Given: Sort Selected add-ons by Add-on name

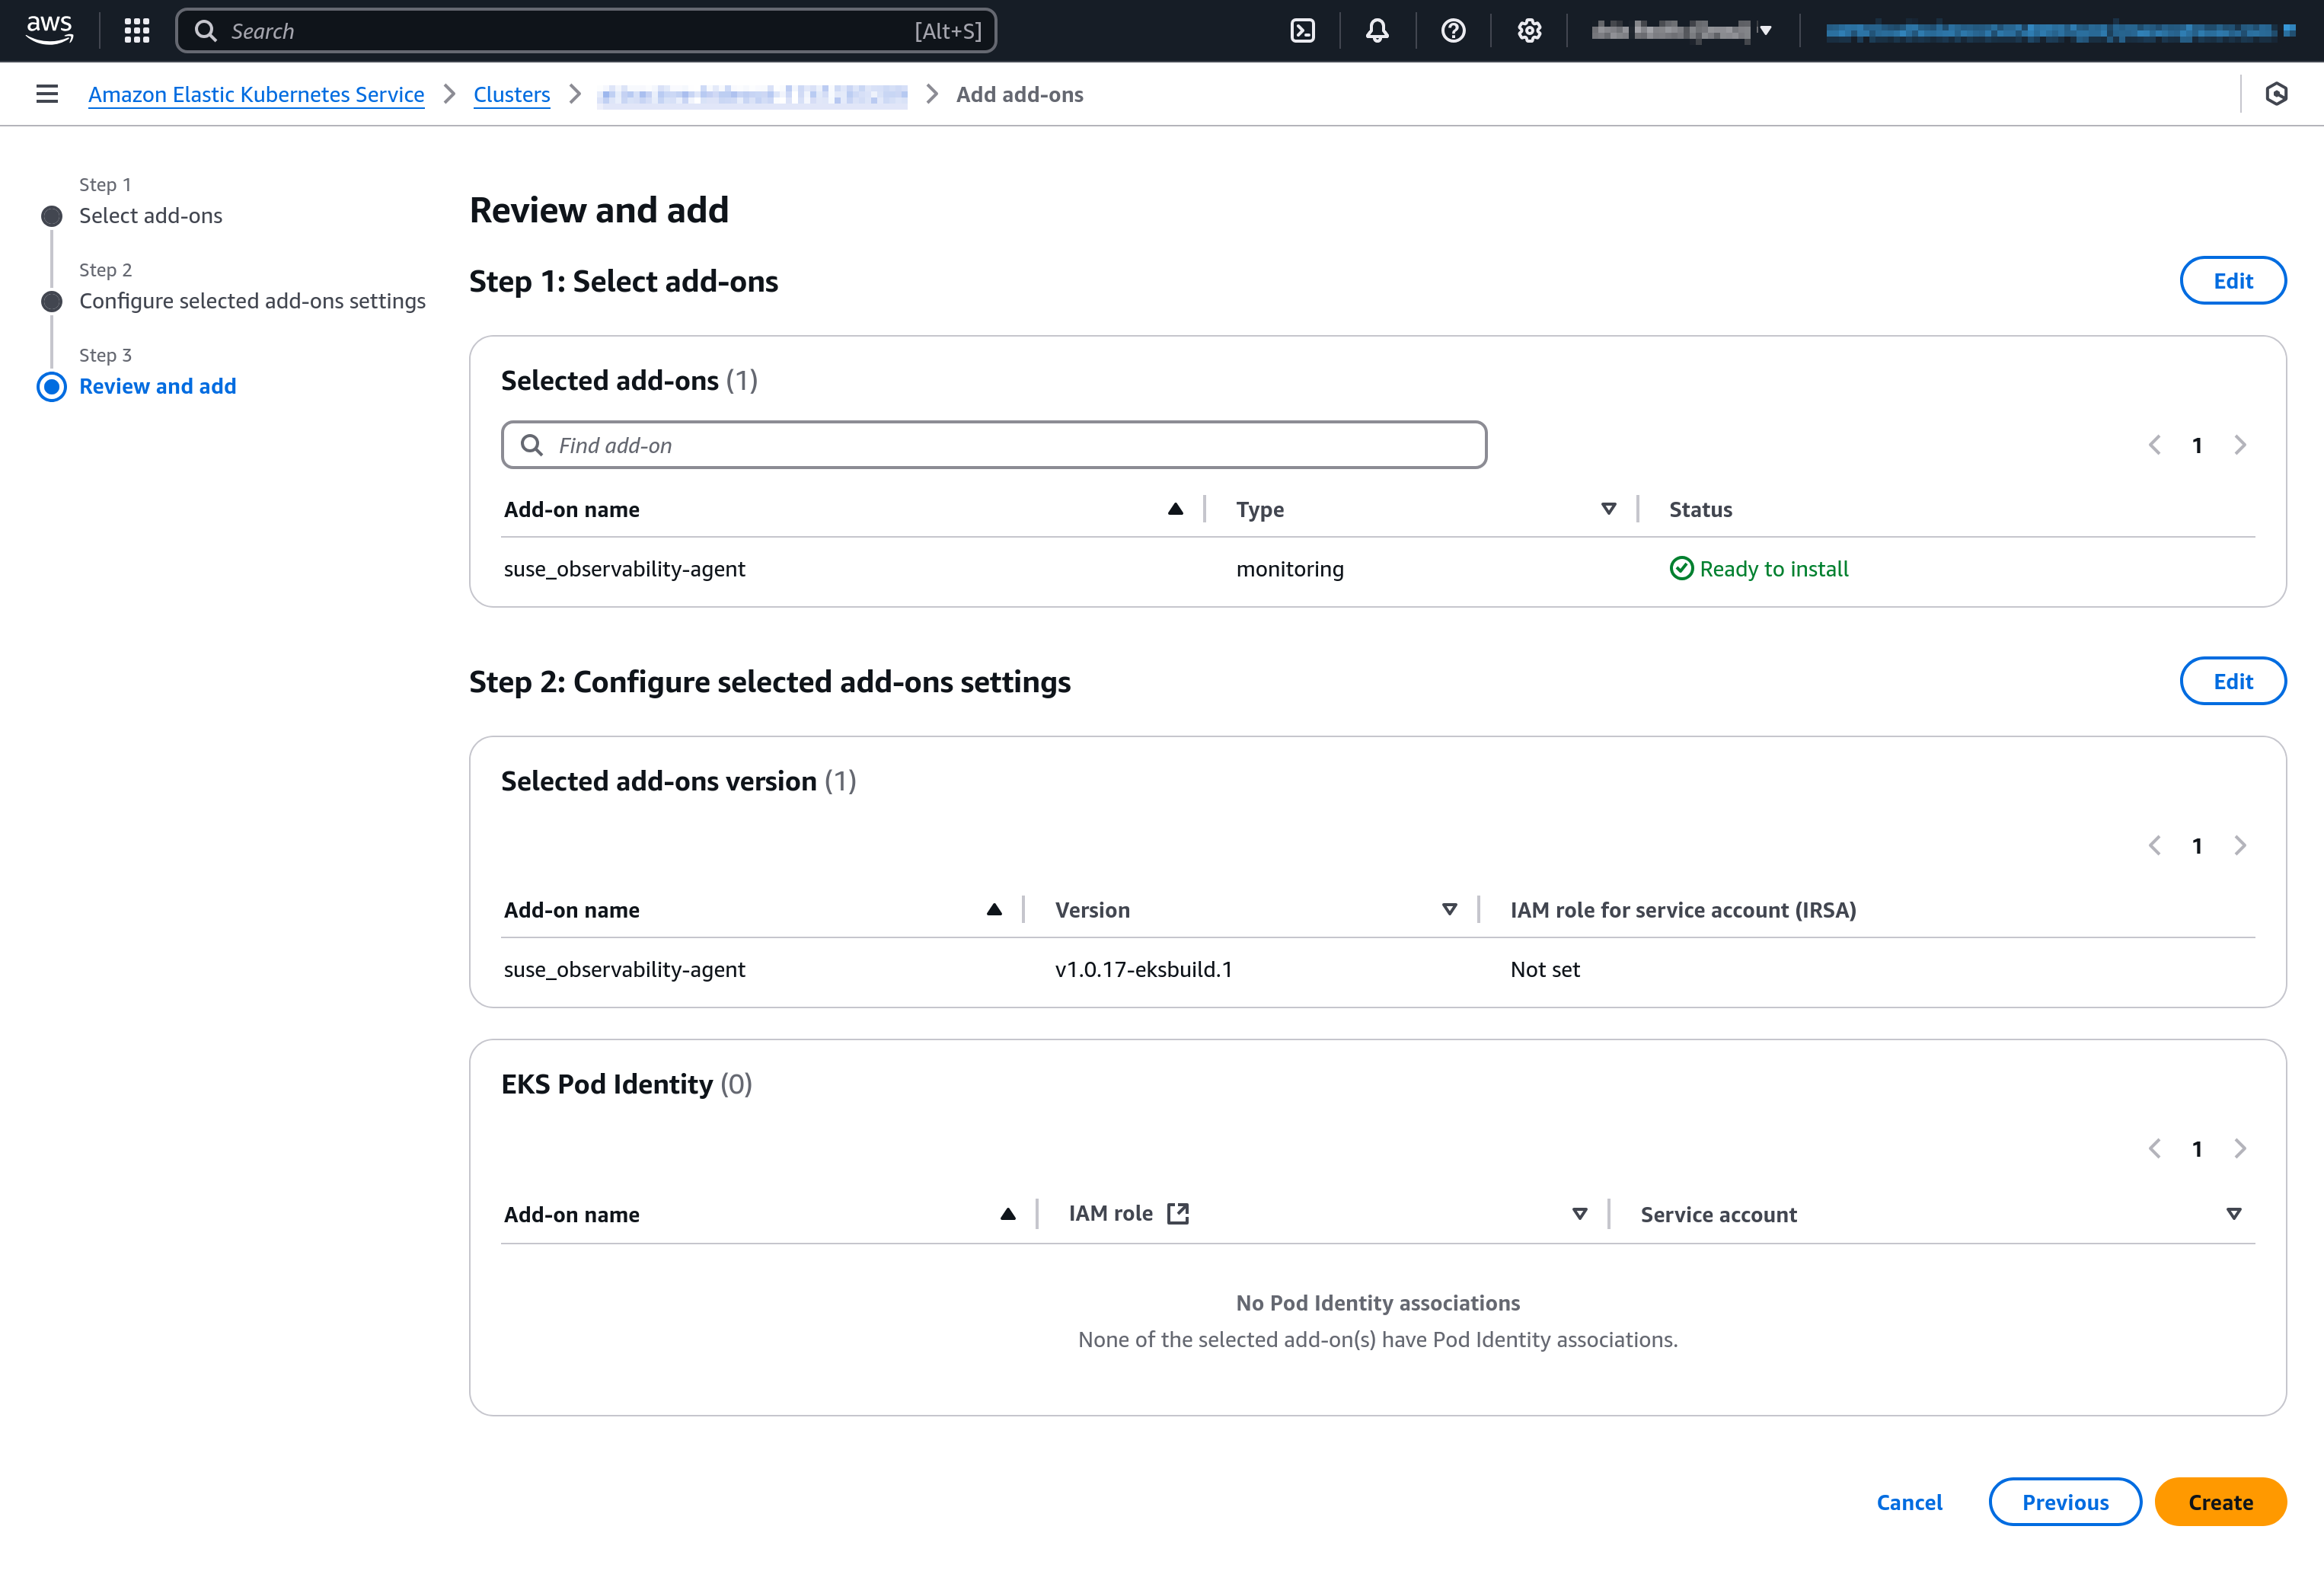Looking at the screenshot, I should coord(1175,509).
